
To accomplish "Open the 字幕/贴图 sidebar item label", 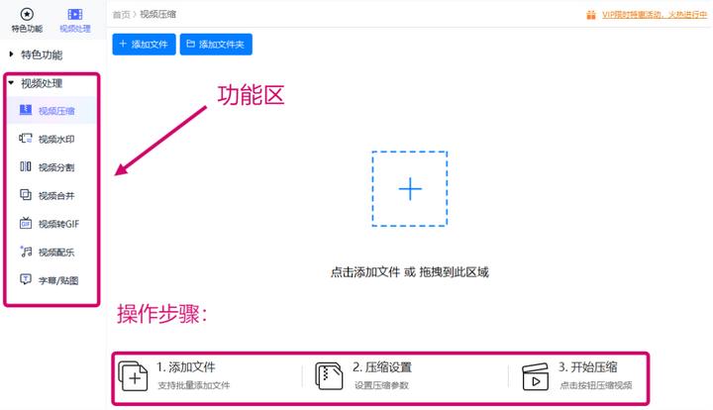I will 58,280.
